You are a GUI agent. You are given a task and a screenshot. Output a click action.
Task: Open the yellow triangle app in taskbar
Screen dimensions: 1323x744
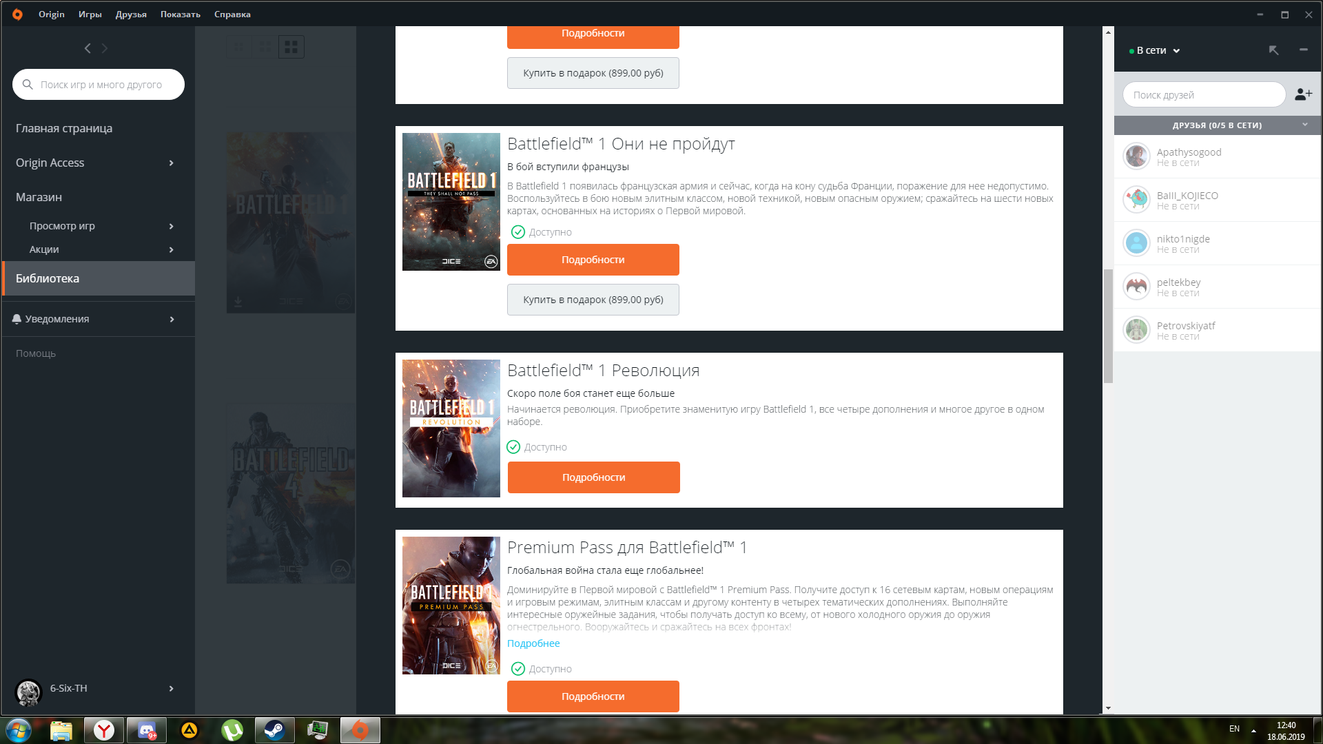coord(189,730)
